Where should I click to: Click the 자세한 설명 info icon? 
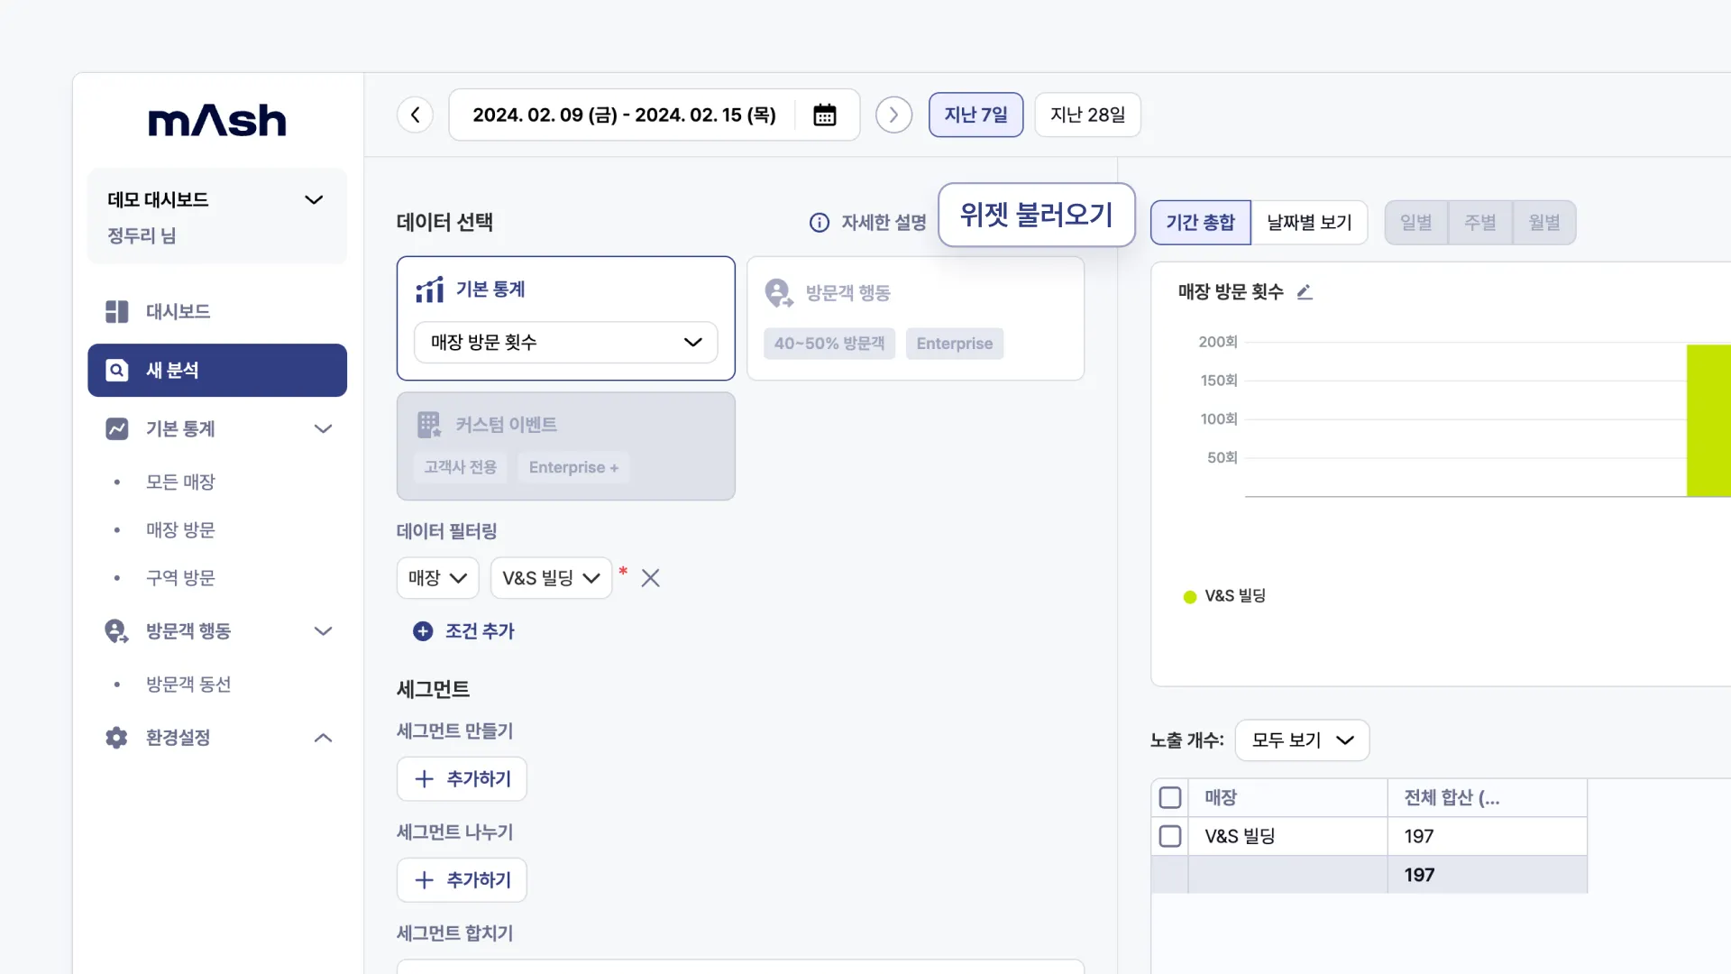tap(819, 223)
